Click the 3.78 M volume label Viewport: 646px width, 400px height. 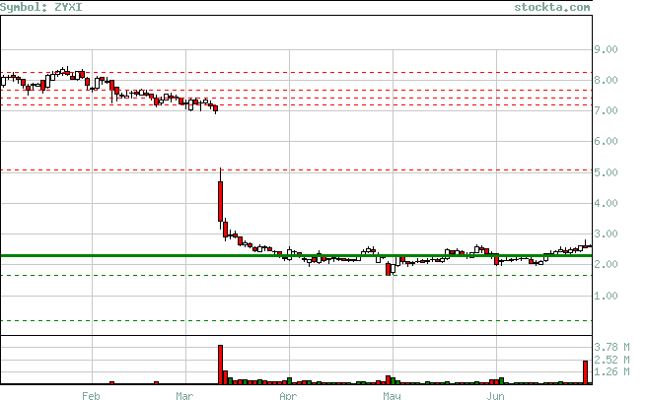(x=611, y=348)
